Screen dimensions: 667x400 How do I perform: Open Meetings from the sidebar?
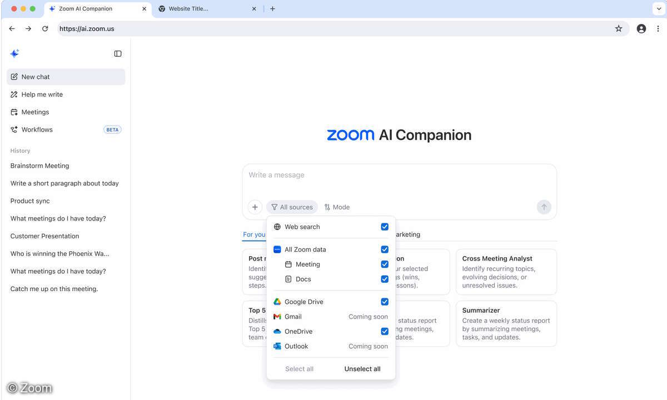coord(34,112)
